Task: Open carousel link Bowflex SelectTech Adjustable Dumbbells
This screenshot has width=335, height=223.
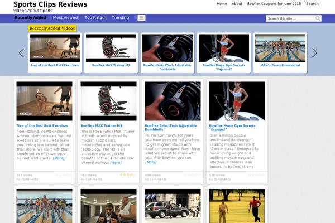Action: [x=167, y=67]
